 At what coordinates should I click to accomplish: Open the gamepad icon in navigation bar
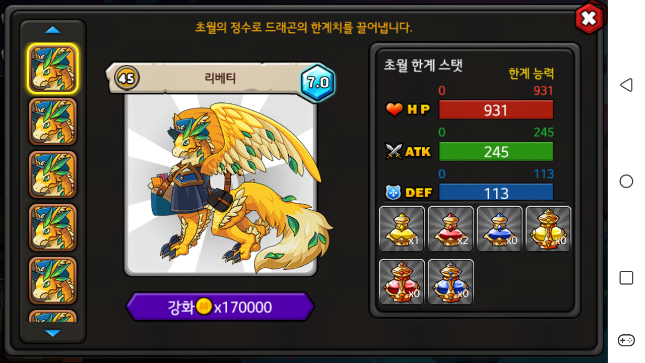(626, 340)
